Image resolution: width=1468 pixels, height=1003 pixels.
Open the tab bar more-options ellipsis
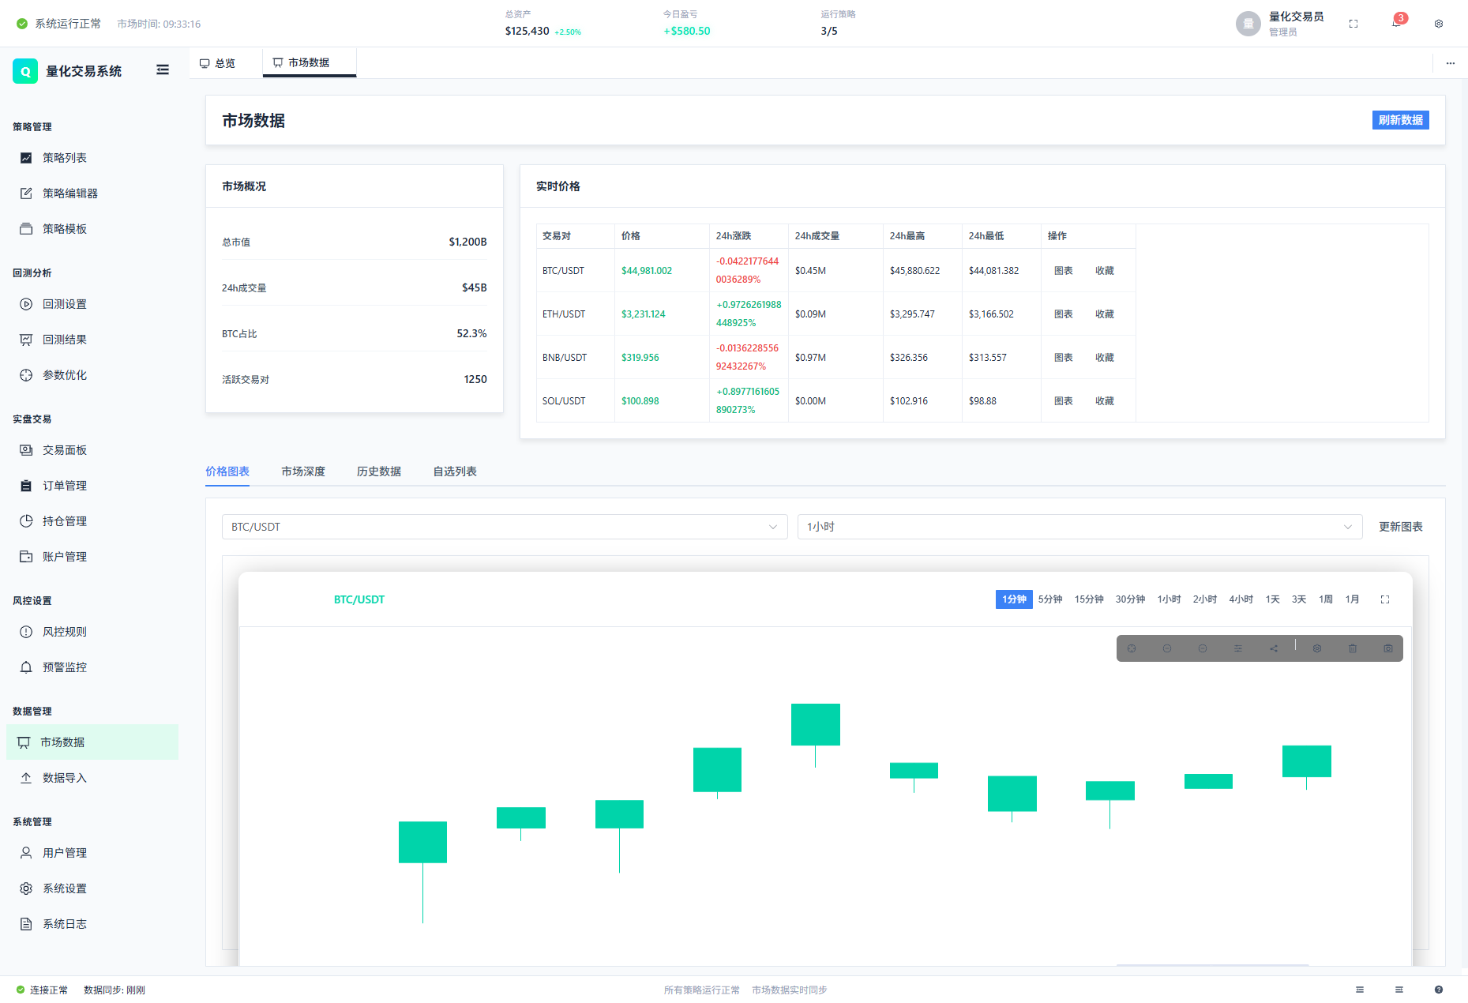1451,63
